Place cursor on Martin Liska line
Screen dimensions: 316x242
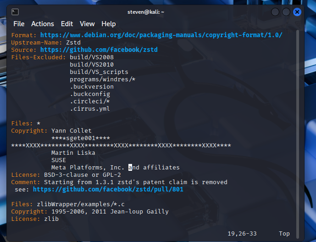73,153
